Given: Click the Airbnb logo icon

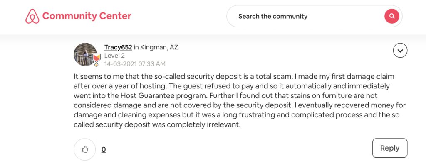Looking at the screenshot, I should tap(32, 16).
